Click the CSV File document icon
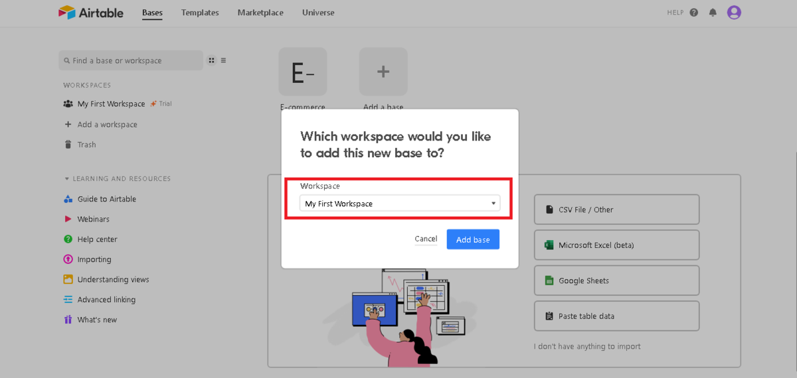This screenshot has width=797, height=378. pyautogui.click(x=549, y=210)
